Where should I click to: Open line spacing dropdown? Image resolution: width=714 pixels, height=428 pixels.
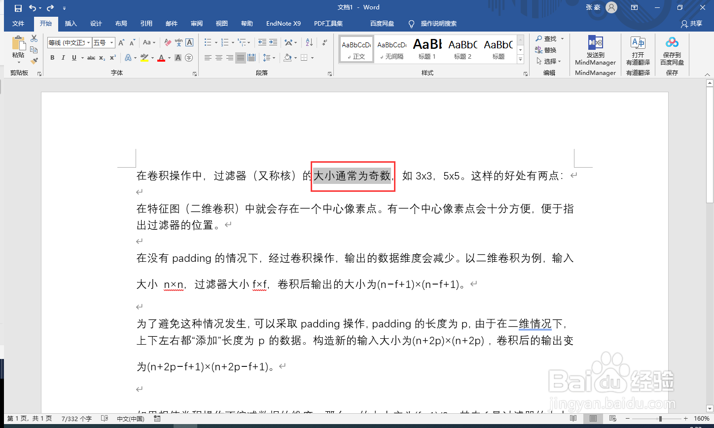click(x=269, y=58)
